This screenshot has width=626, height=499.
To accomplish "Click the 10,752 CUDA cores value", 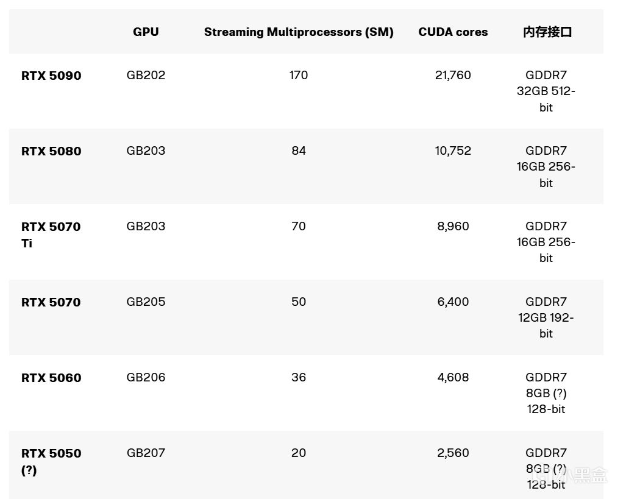I will pyautogui.click(x=453, y=150).
